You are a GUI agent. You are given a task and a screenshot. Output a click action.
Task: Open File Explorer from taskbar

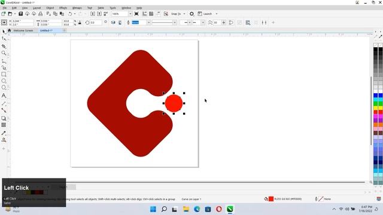(186, 209)
